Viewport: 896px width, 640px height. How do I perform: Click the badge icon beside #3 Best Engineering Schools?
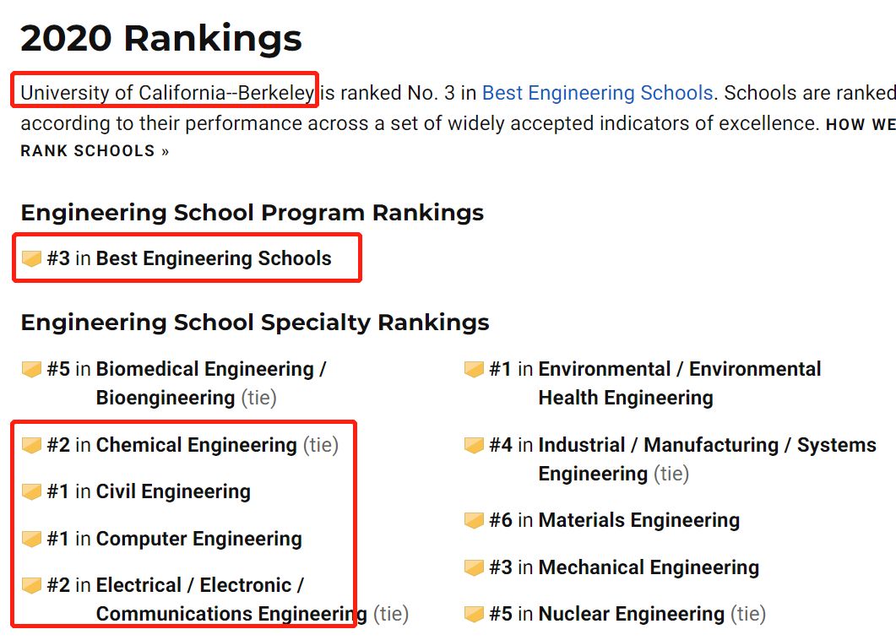coord(31,258)
